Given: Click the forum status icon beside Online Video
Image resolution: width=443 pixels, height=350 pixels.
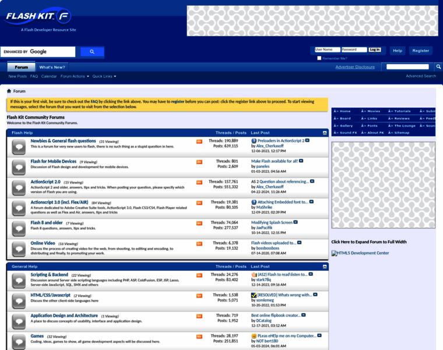Looking at the screenshot, I should coord(19,249).
